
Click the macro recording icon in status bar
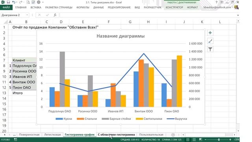point(15,140)
